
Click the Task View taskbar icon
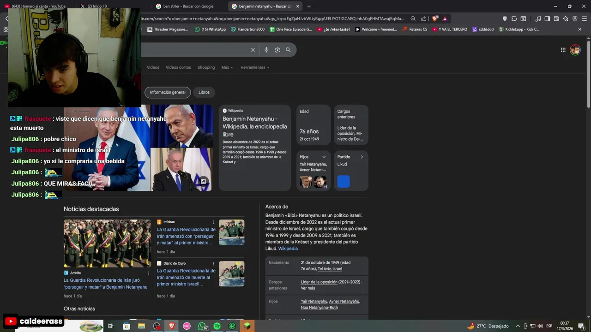click(111, 326)
